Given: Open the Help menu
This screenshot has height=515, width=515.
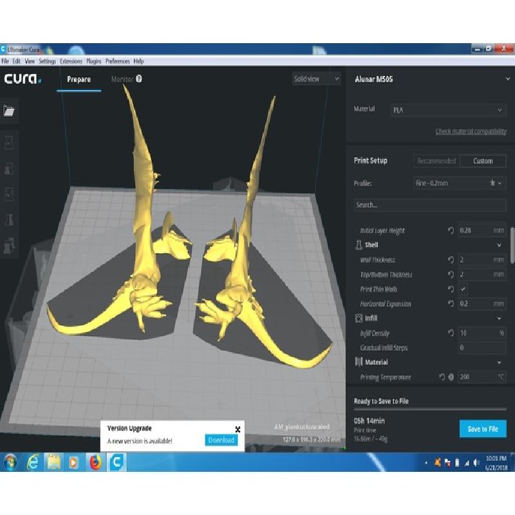Looking at the screenshot, I should [x=138, y=61].
